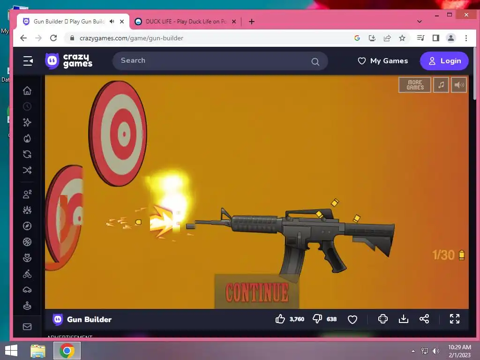480x360 pixels.
Task: Open Chrome three-dot menu
Action: tap(466, 38)
